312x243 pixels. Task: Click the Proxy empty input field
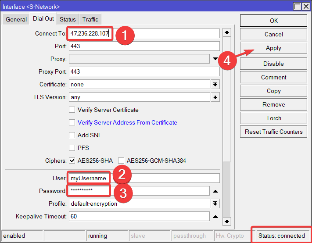pos(139,59)
